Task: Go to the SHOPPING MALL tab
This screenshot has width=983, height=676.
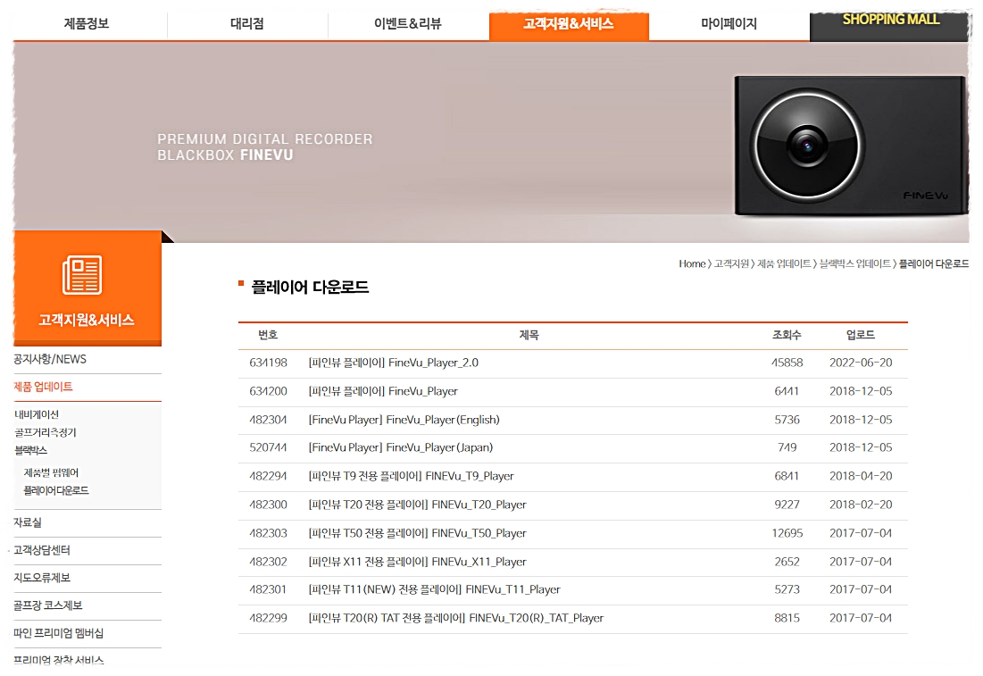Action: click(890, 26)
